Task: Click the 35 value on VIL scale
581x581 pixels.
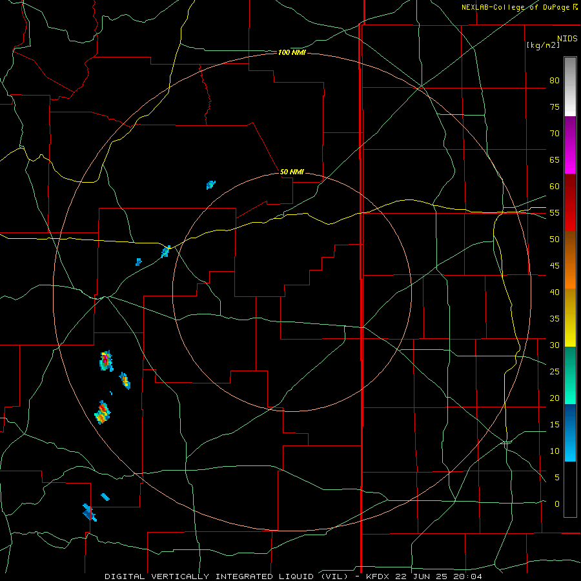Action: (x=555, y=319)
